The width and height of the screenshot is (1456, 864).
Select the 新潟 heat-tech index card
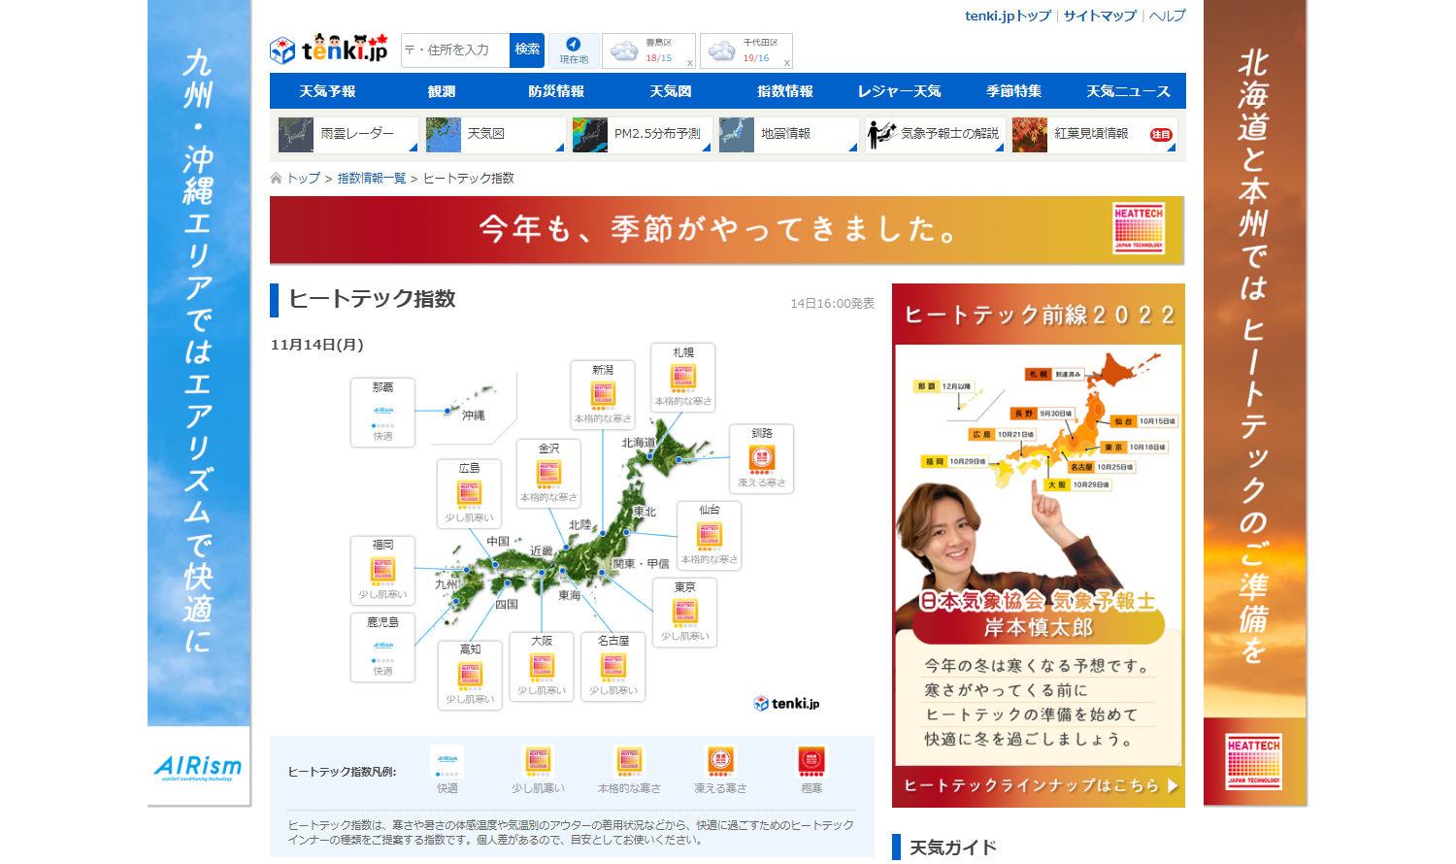coord(603,394)
